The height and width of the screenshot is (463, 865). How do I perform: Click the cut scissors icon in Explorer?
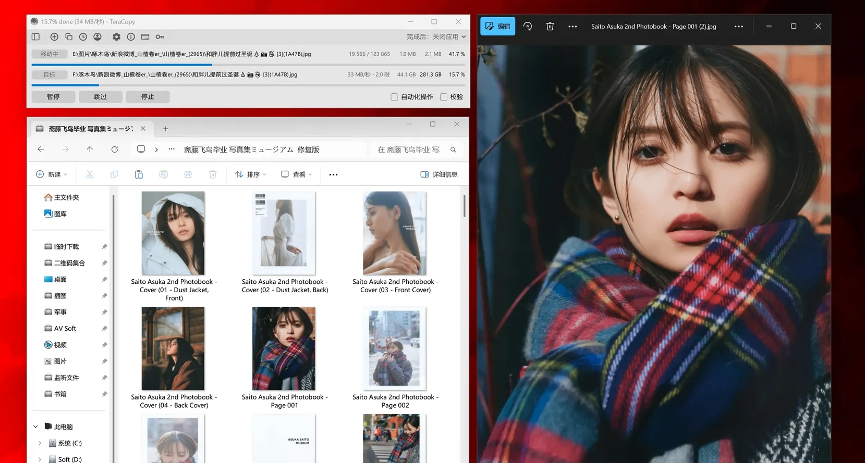pyautogui.click(x=90, y=174)
